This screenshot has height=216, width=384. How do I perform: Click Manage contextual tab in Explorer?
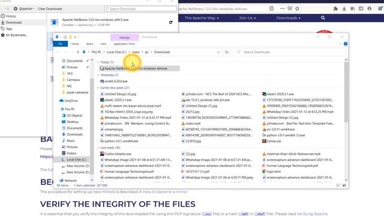point(124,37)
